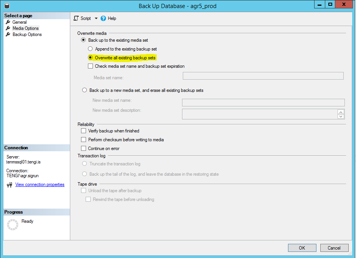Click the Ready status text
The width and height of the screenshot is (356, 258).
(28, 221)
